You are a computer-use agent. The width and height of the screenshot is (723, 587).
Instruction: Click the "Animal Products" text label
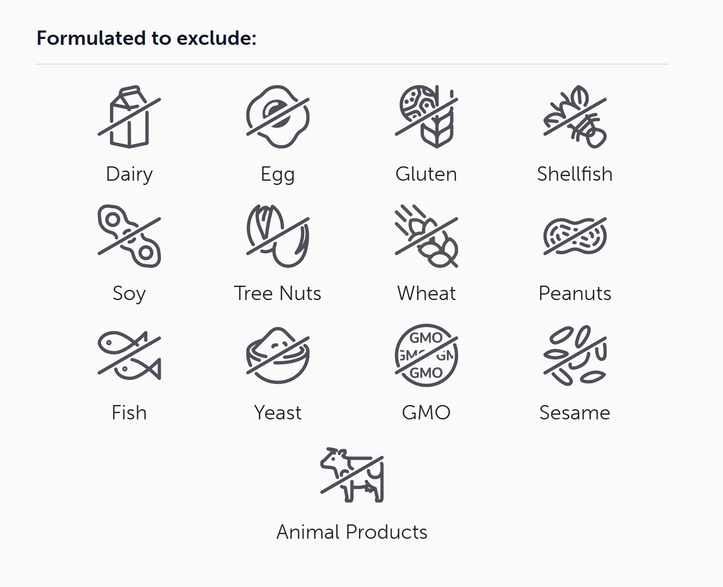352,532
